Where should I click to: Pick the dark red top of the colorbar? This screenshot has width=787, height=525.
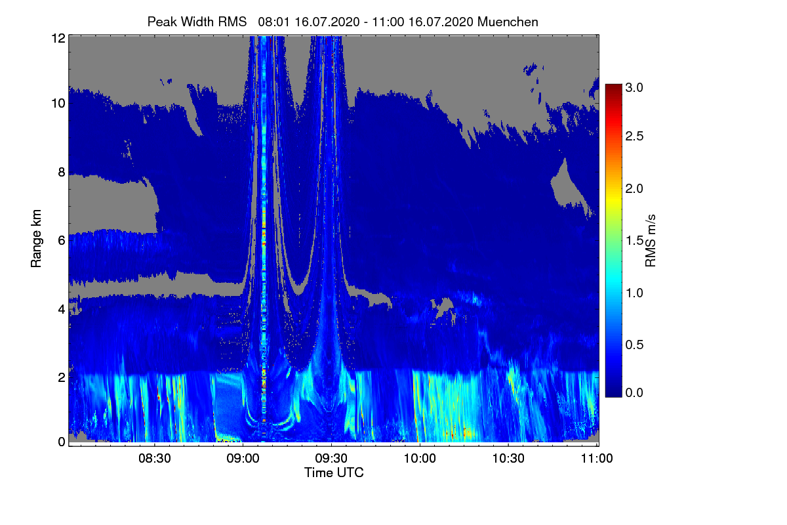(x=613, y=89)
